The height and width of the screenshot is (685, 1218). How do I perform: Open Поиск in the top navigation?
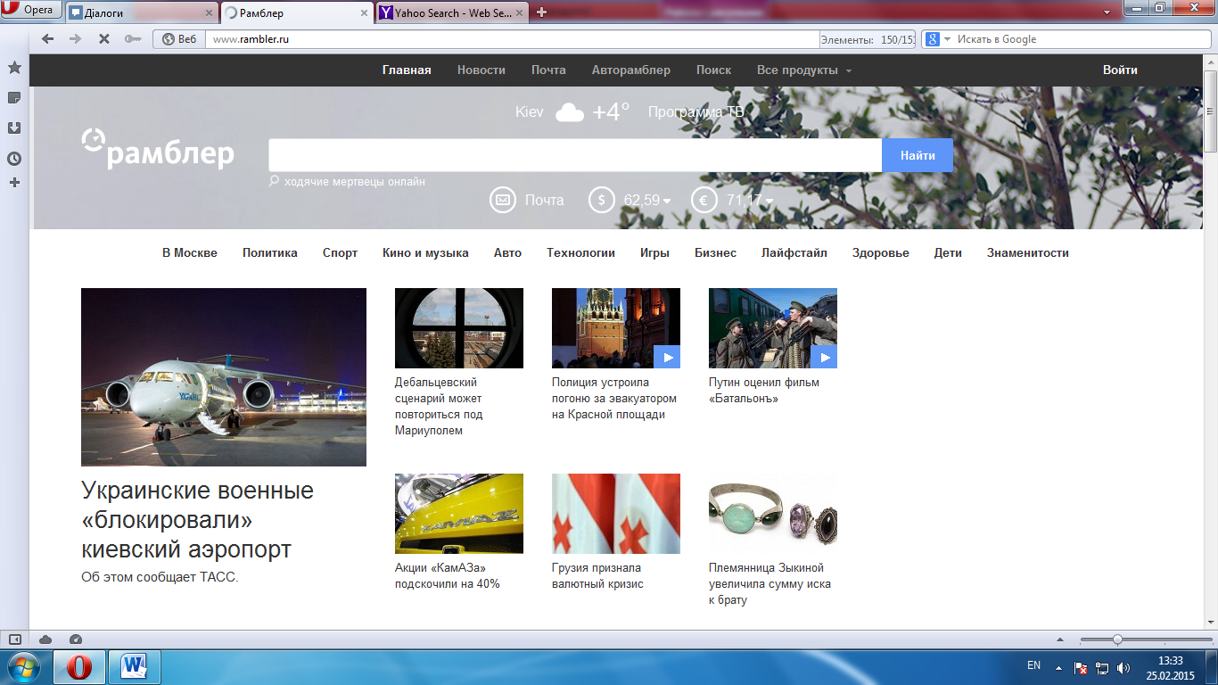[x=713, y=70]
